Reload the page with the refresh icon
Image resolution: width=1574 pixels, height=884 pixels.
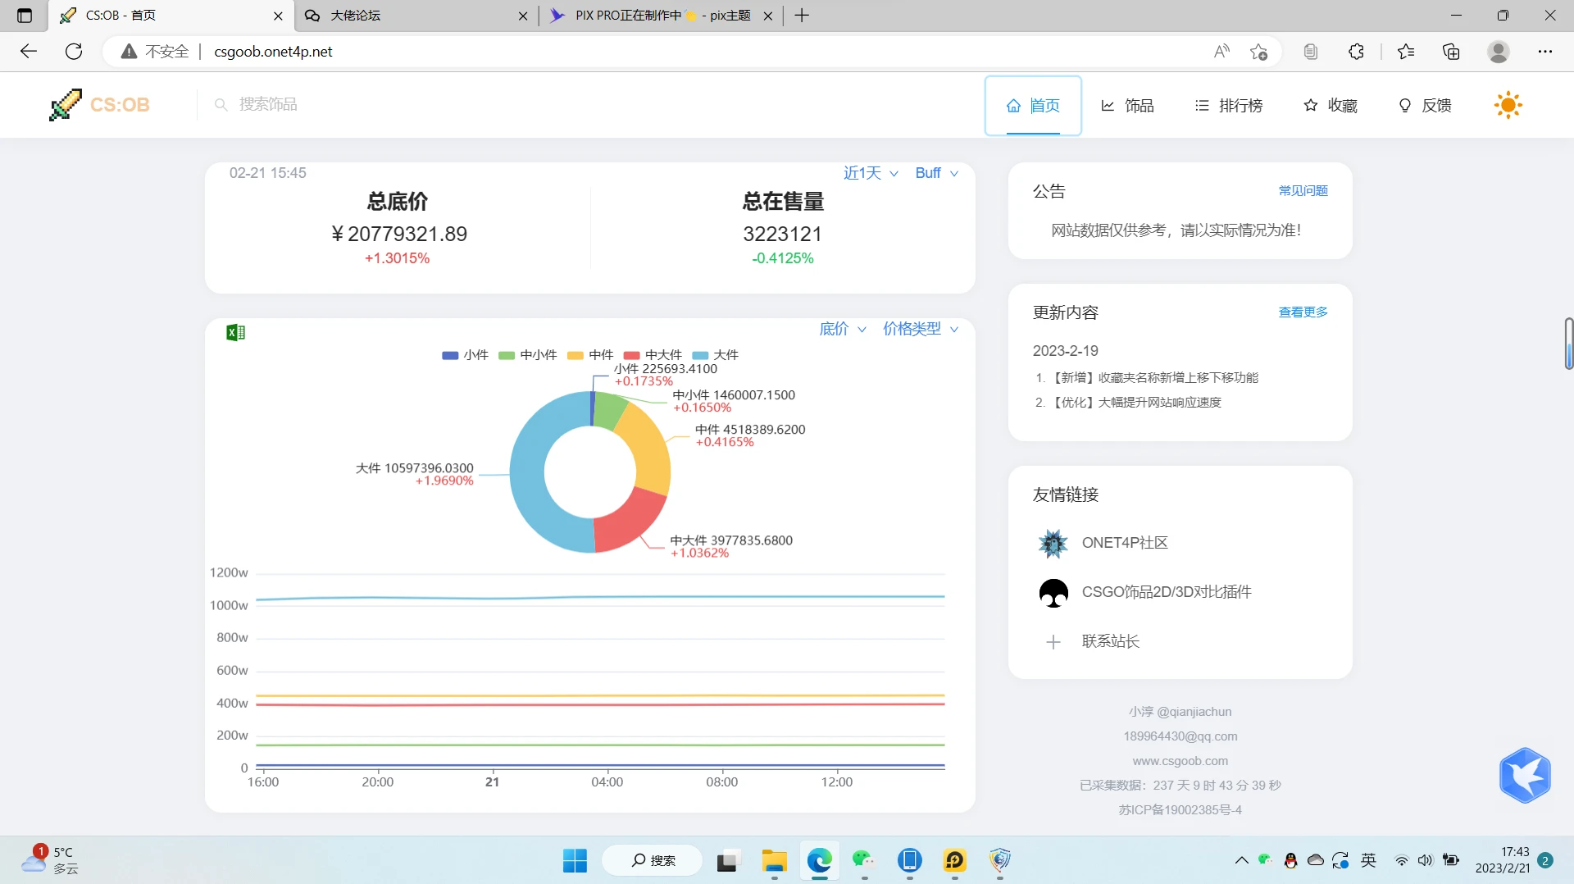[74, 52]
